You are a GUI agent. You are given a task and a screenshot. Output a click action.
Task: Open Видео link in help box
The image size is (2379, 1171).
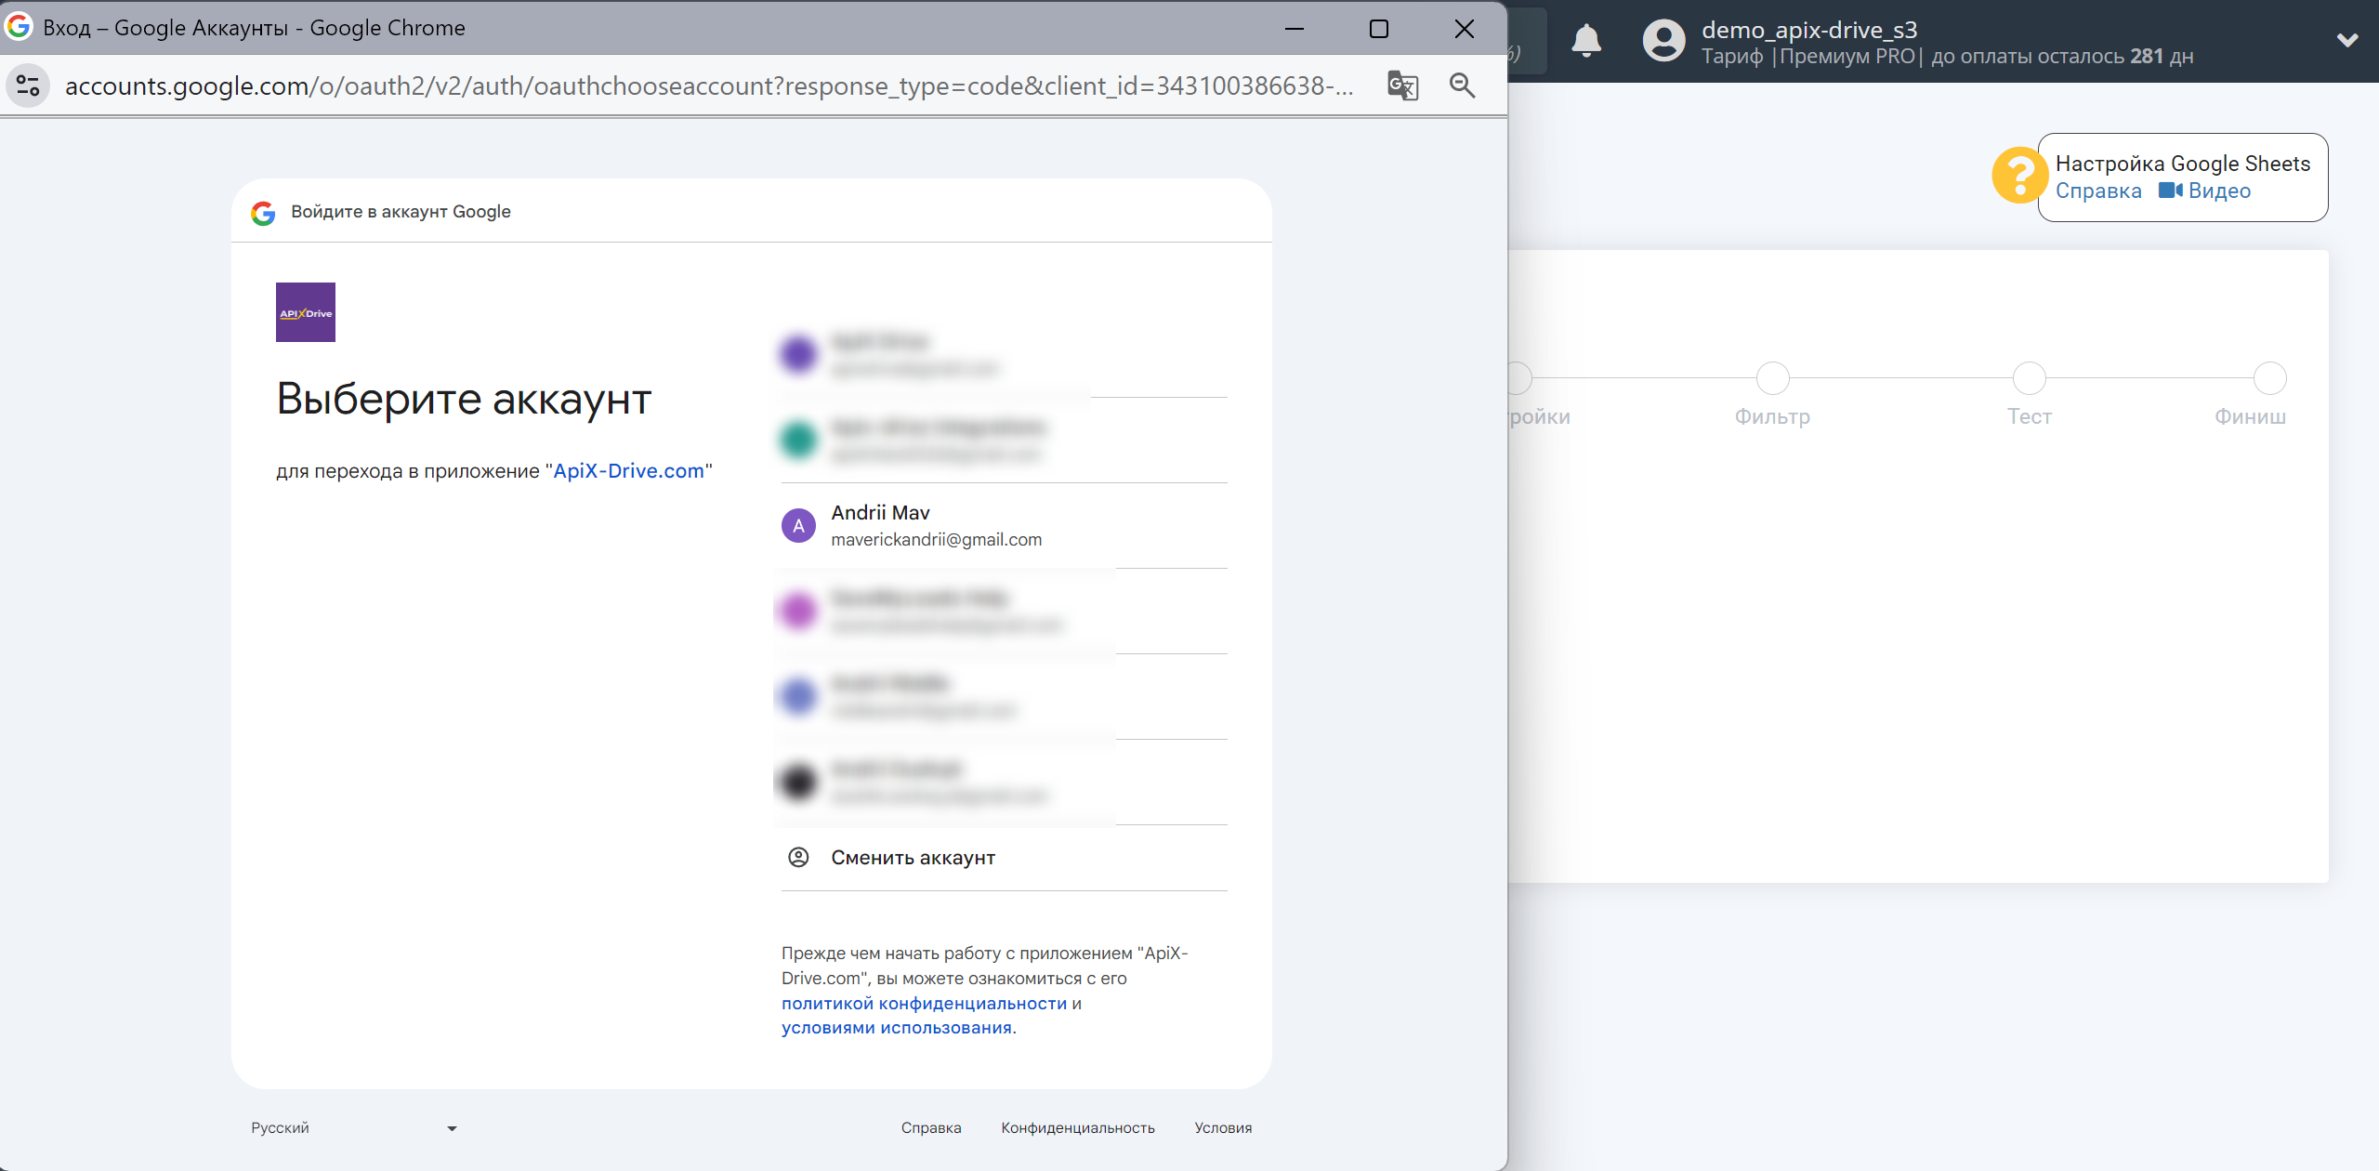click(x=2219, y=191)
